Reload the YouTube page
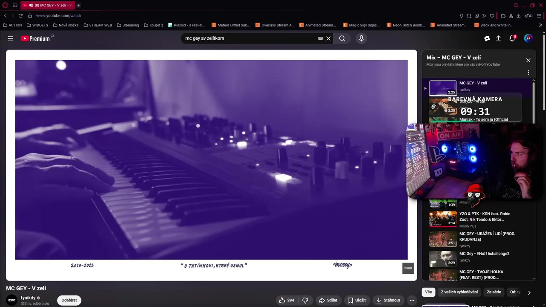Viewport: 546px width, 307px height. click(x=20, y=16)
